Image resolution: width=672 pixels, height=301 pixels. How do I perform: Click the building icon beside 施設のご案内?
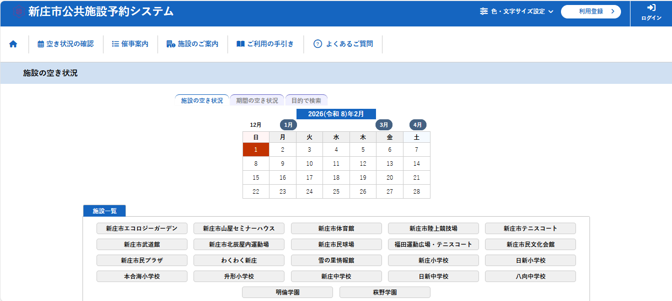171,44
